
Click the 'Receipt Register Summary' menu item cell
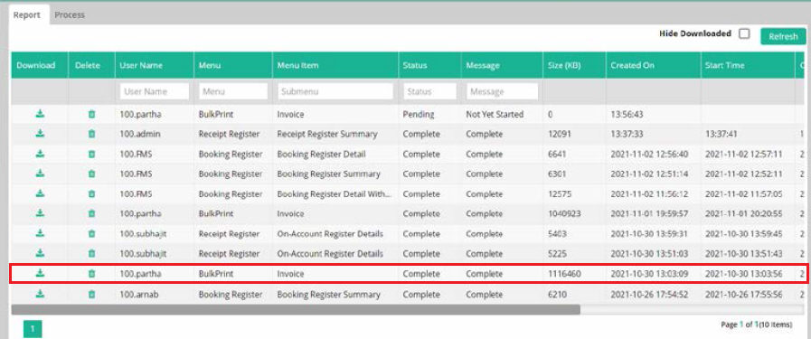pos(327,134)
